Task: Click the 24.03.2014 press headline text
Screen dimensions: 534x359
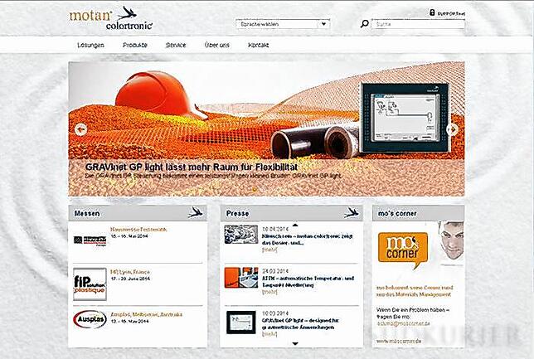Action: tap(308, 282)
